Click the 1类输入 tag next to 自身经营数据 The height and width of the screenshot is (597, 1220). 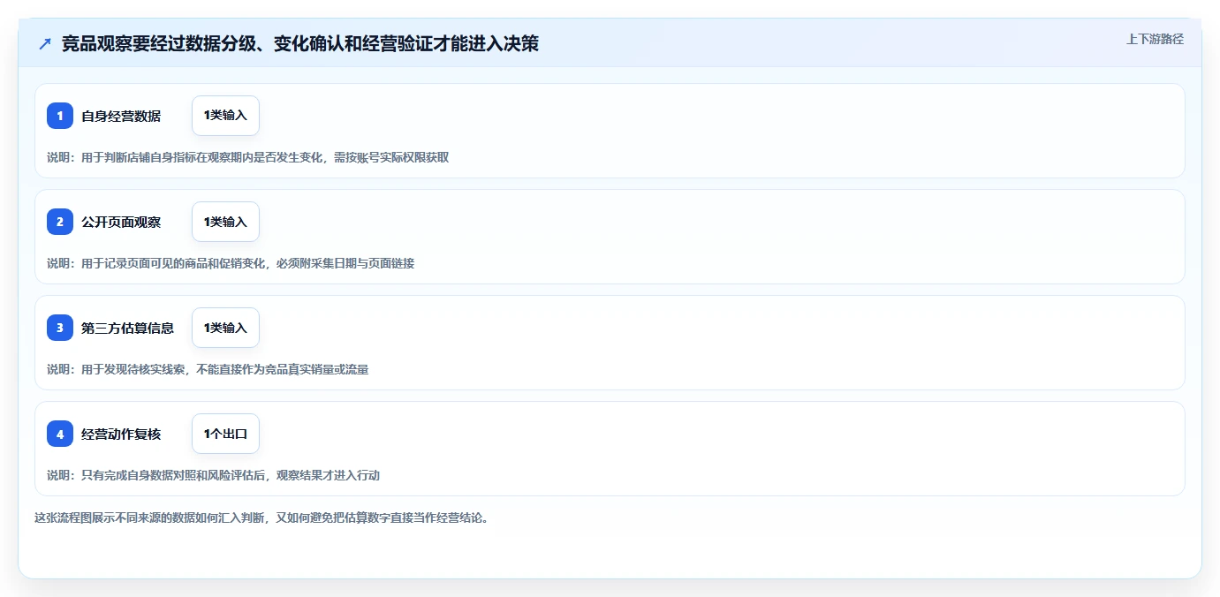pyautogui.click(x=225, y=116)
